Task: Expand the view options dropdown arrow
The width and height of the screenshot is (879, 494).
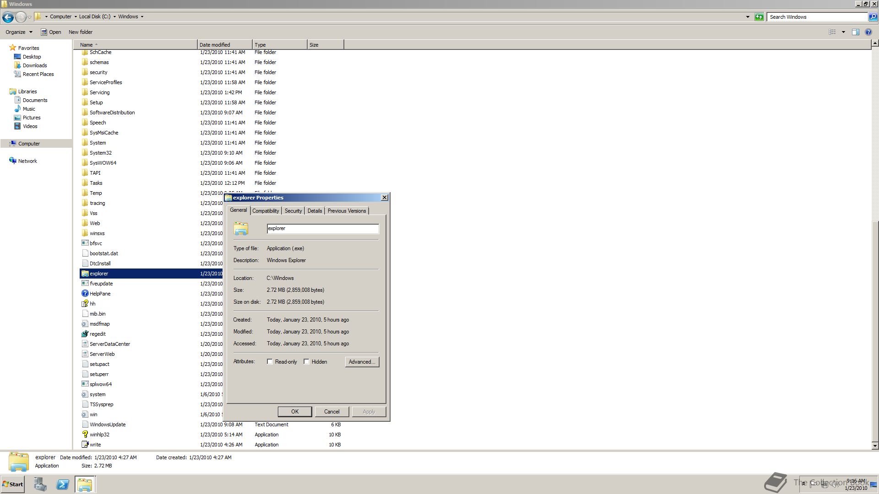Action: tap(843, 32)
